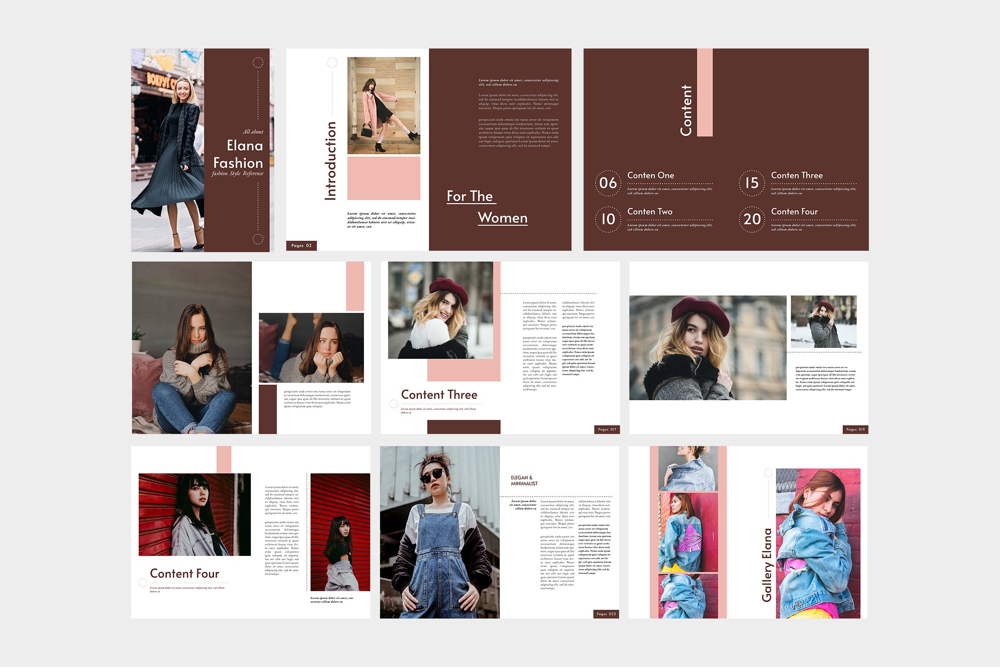Expand the Conten One entry
The height and width of the screenshot is (667, 1000).
coord(650,175)
